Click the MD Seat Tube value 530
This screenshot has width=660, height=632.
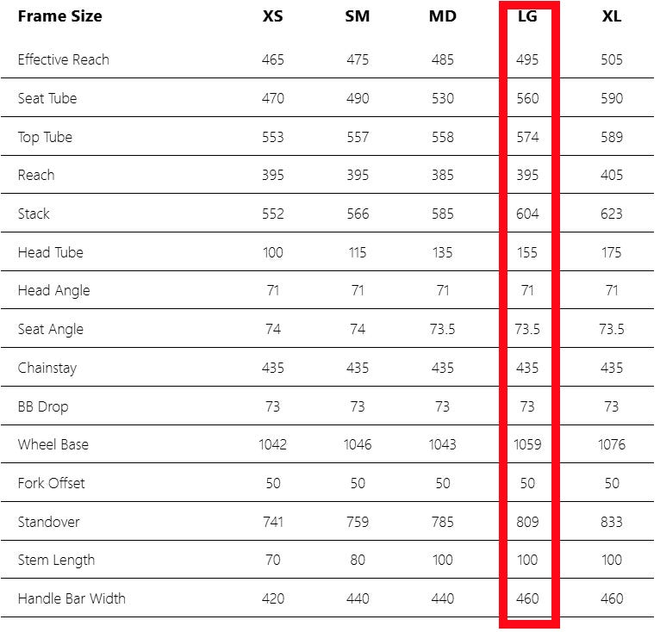click(442, 98)
